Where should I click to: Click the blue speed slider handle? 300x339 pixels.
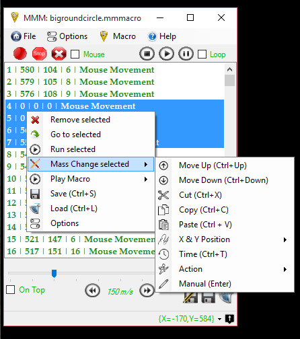[x=54, y=273]
